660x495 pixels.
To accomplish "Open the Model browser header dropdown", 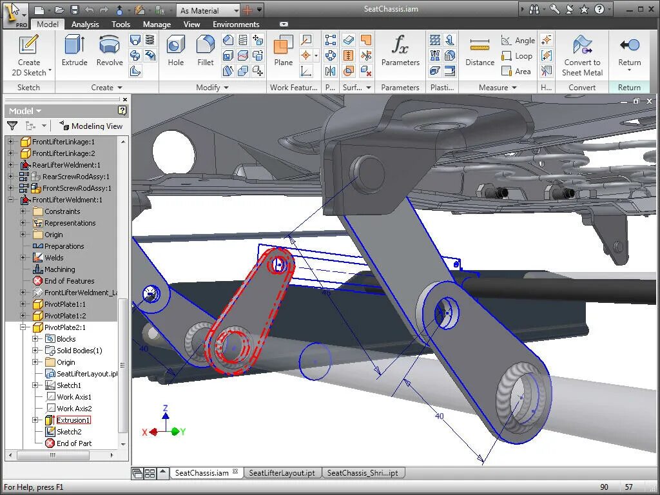I will 25,111.
